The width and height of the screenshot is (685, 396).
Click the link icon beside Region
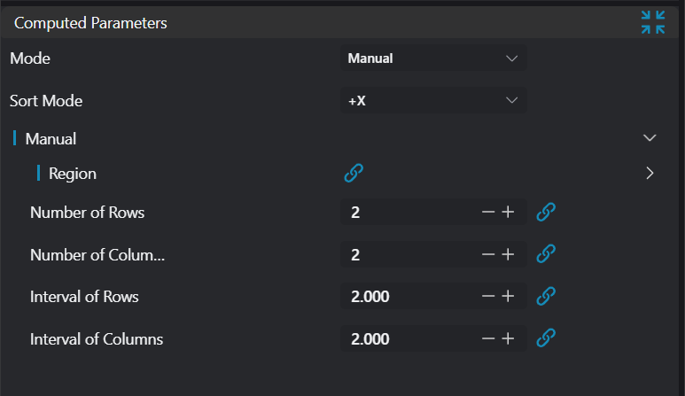point(354,174)
